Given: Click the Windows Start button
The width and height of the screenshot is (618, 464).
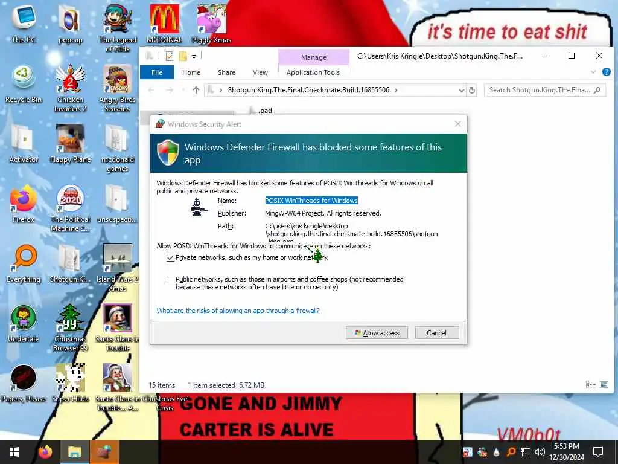Looking at the screenshot, I should pyautogui.click(x=14, y=452).
